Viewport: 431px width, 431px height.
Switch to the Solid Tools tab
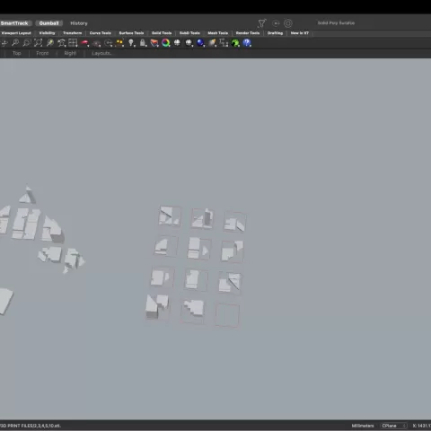pos(162,33)
